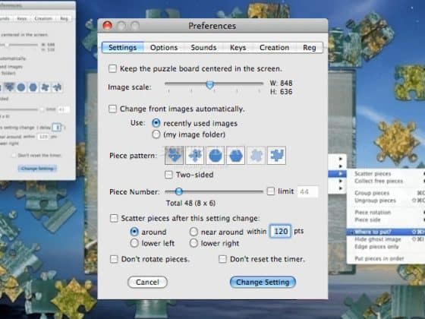Image resolution: width=425 pixels, height=319 pixels.
Task: Open Piece side menu entry
Action: 367,220
